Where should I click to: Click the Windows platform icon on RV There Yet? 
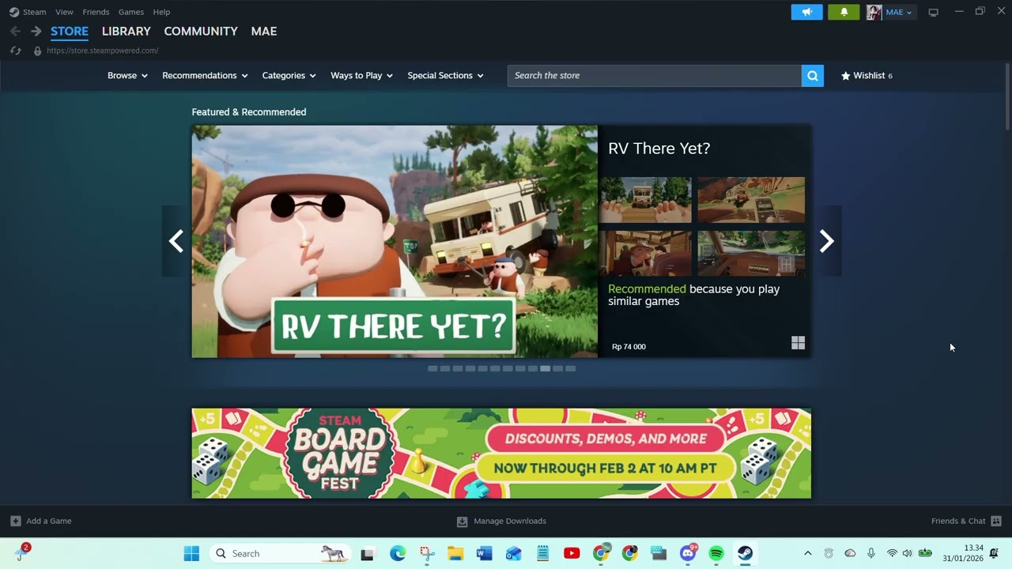pos(798,342)
